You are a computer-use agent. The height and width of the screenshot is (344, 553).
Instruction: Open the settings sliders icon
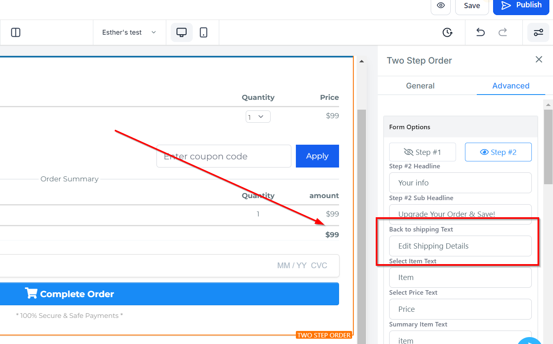(538, 33)
